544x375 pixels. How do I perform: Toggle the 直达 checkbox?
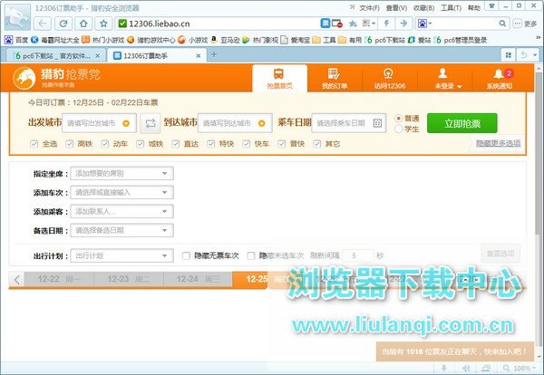[x=176, y=143]
